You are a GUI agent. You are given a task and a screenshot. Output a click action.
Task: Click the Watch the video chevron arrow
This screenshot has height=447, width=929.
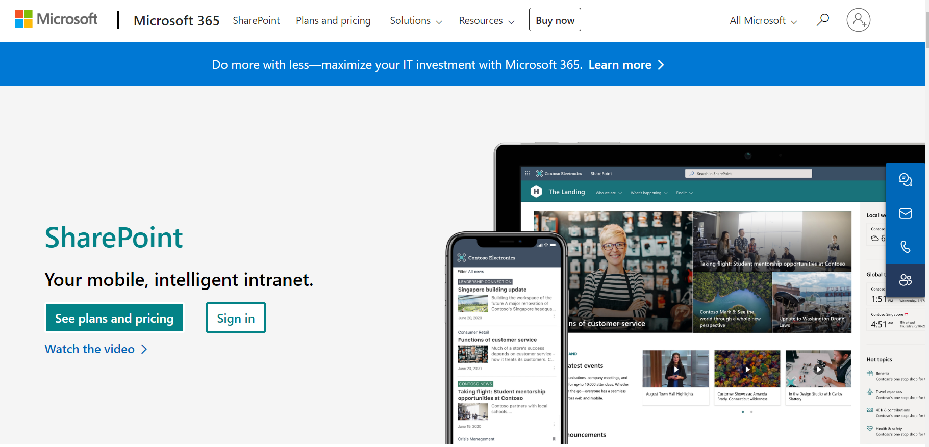pyautogui.click(x=144, y=349)
